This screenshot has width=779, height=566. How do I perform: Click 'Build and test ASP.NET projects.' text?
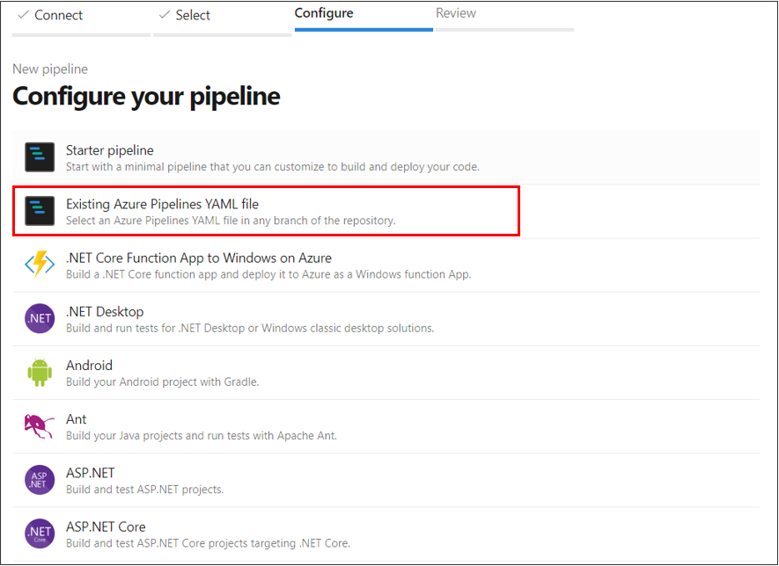pyautogui.click(x=145, y=490)
